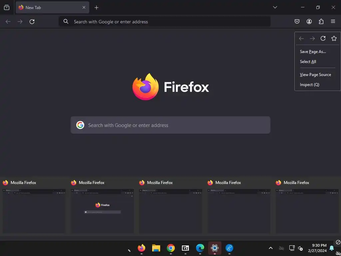Open the network display tray icon
Image resolution: width=341 pixels, height=256 pixels.
pyautogui.click(x=292, y=248)
